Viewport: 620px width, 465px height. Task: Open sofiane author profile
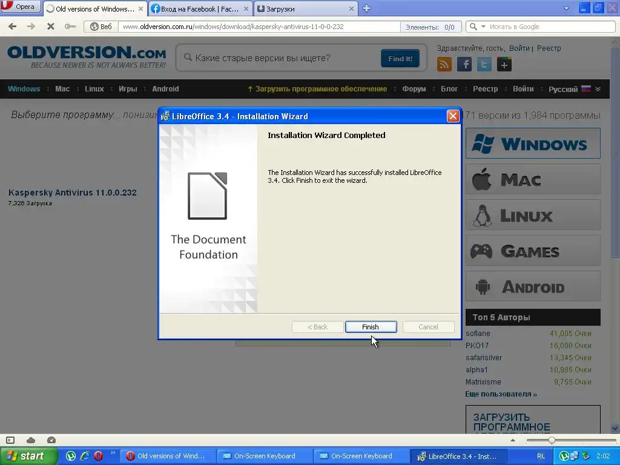pos(478,334)
